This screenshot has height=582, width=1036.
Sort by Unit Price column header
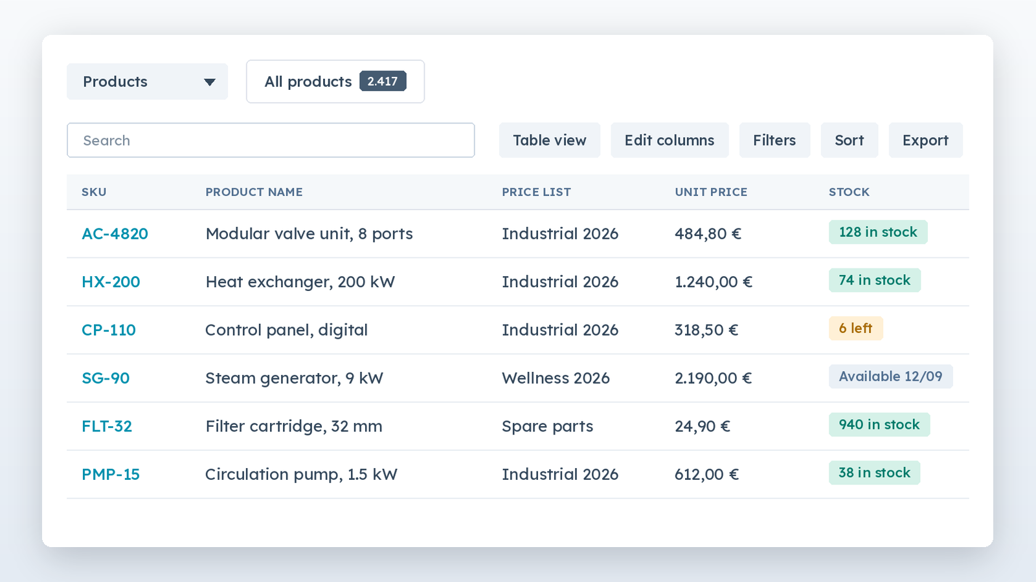711,192
